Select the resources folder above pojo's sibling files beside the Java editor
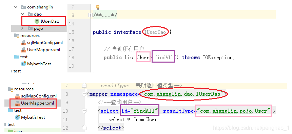Image resolution: width=292 pixels, height=134 pixels. click(30, 36)
